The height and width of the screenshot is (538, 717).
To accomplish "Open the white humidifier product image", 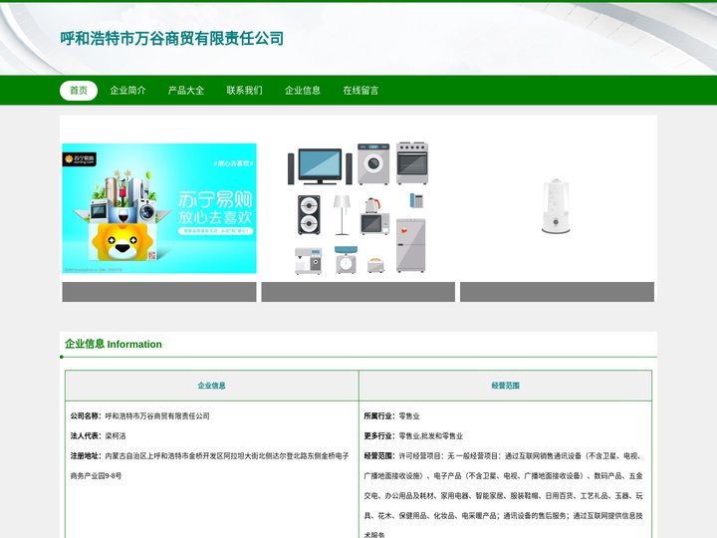I will coord(556,206).
